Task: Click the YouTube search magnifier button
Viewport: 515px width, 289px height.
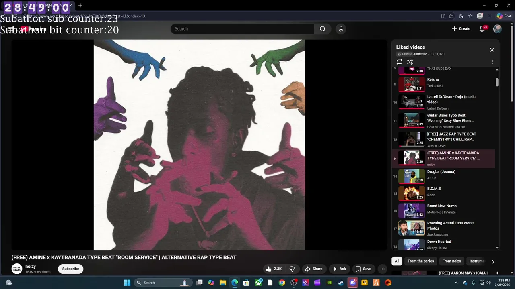Action: point(323,29)
